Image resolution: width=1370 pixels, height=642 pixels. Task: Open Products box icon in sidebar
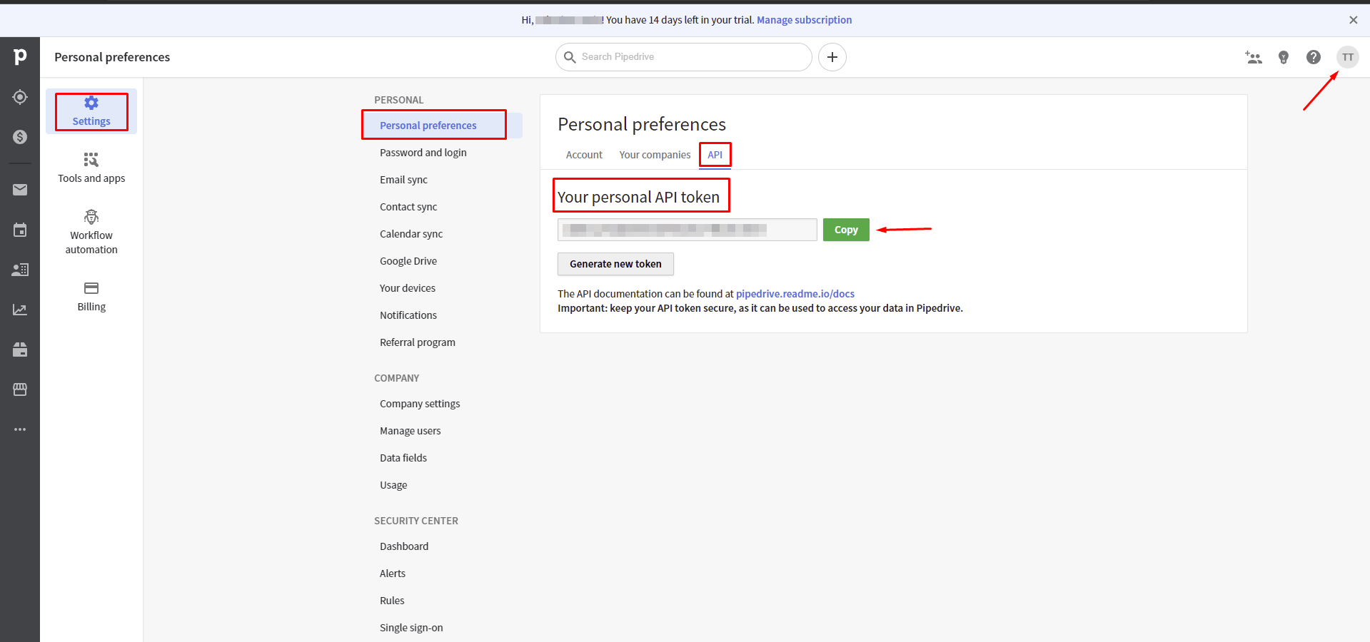click(20, 350)
